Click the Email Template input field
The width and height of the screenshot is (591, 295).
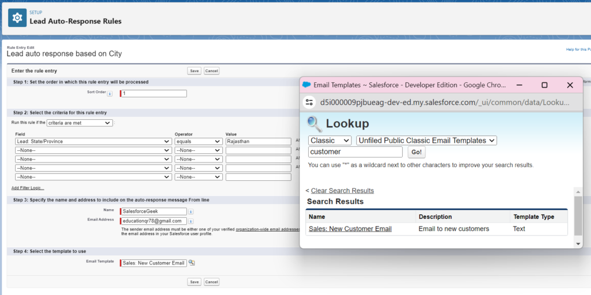pos(154,263)
